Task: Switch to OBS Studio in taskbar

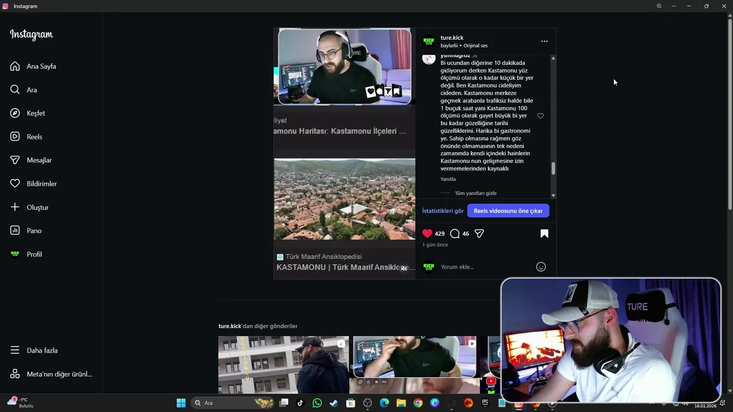Action: pos(368,403)
